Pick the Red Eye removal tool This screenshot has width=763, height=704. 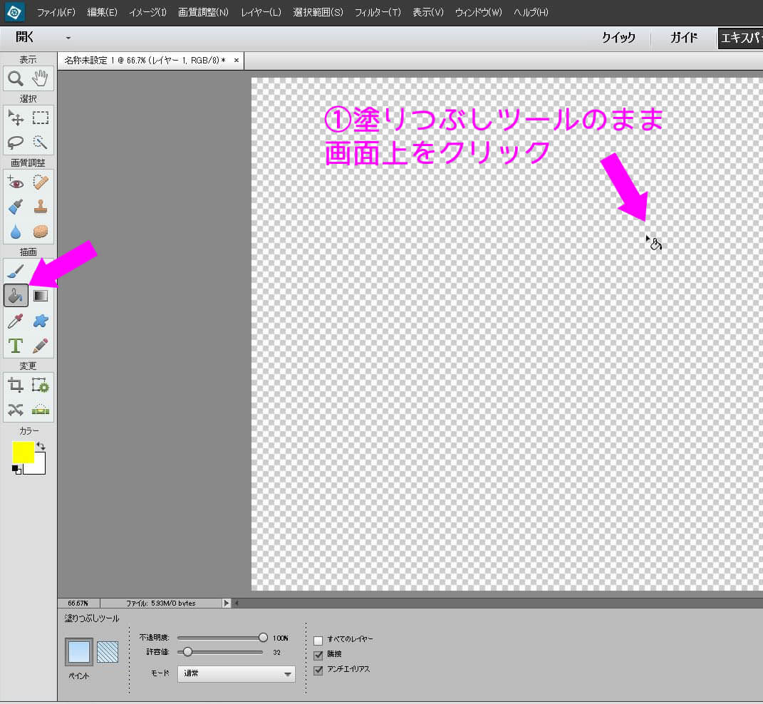tap(16, 182)
